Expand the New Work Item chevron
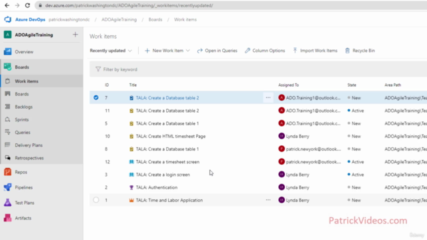The width and height of the screenshot is (427, 240). click(188, 51)
